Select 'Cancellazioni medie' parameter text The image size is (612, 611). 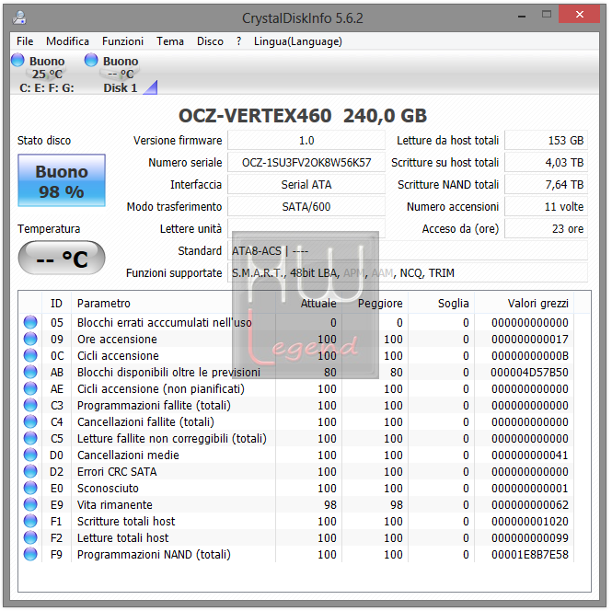(x=128, y=455)
